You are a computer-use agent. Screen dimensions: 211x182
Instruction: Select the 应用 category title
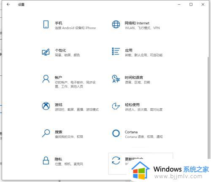point(129,50)
